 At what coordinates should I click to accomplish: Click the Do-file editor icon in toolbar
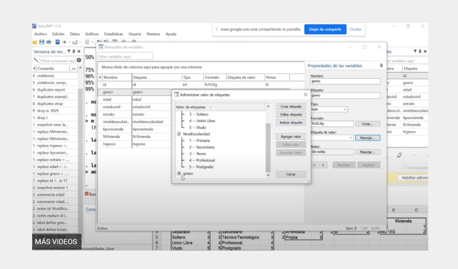[x=87, y=42]
